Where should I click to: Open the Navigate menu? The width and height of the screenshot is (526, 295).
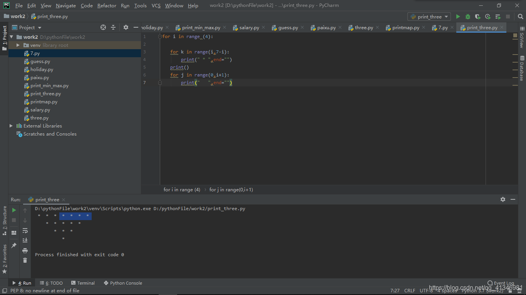pyautogui.click(x=66, y=5)
